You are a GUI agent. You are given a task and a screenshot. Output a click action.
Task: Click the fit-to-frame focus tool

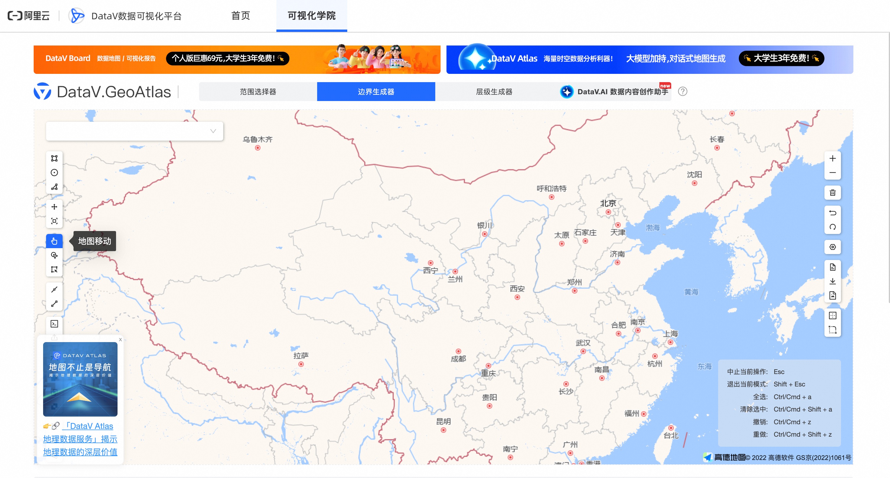[x=54, y=221]
